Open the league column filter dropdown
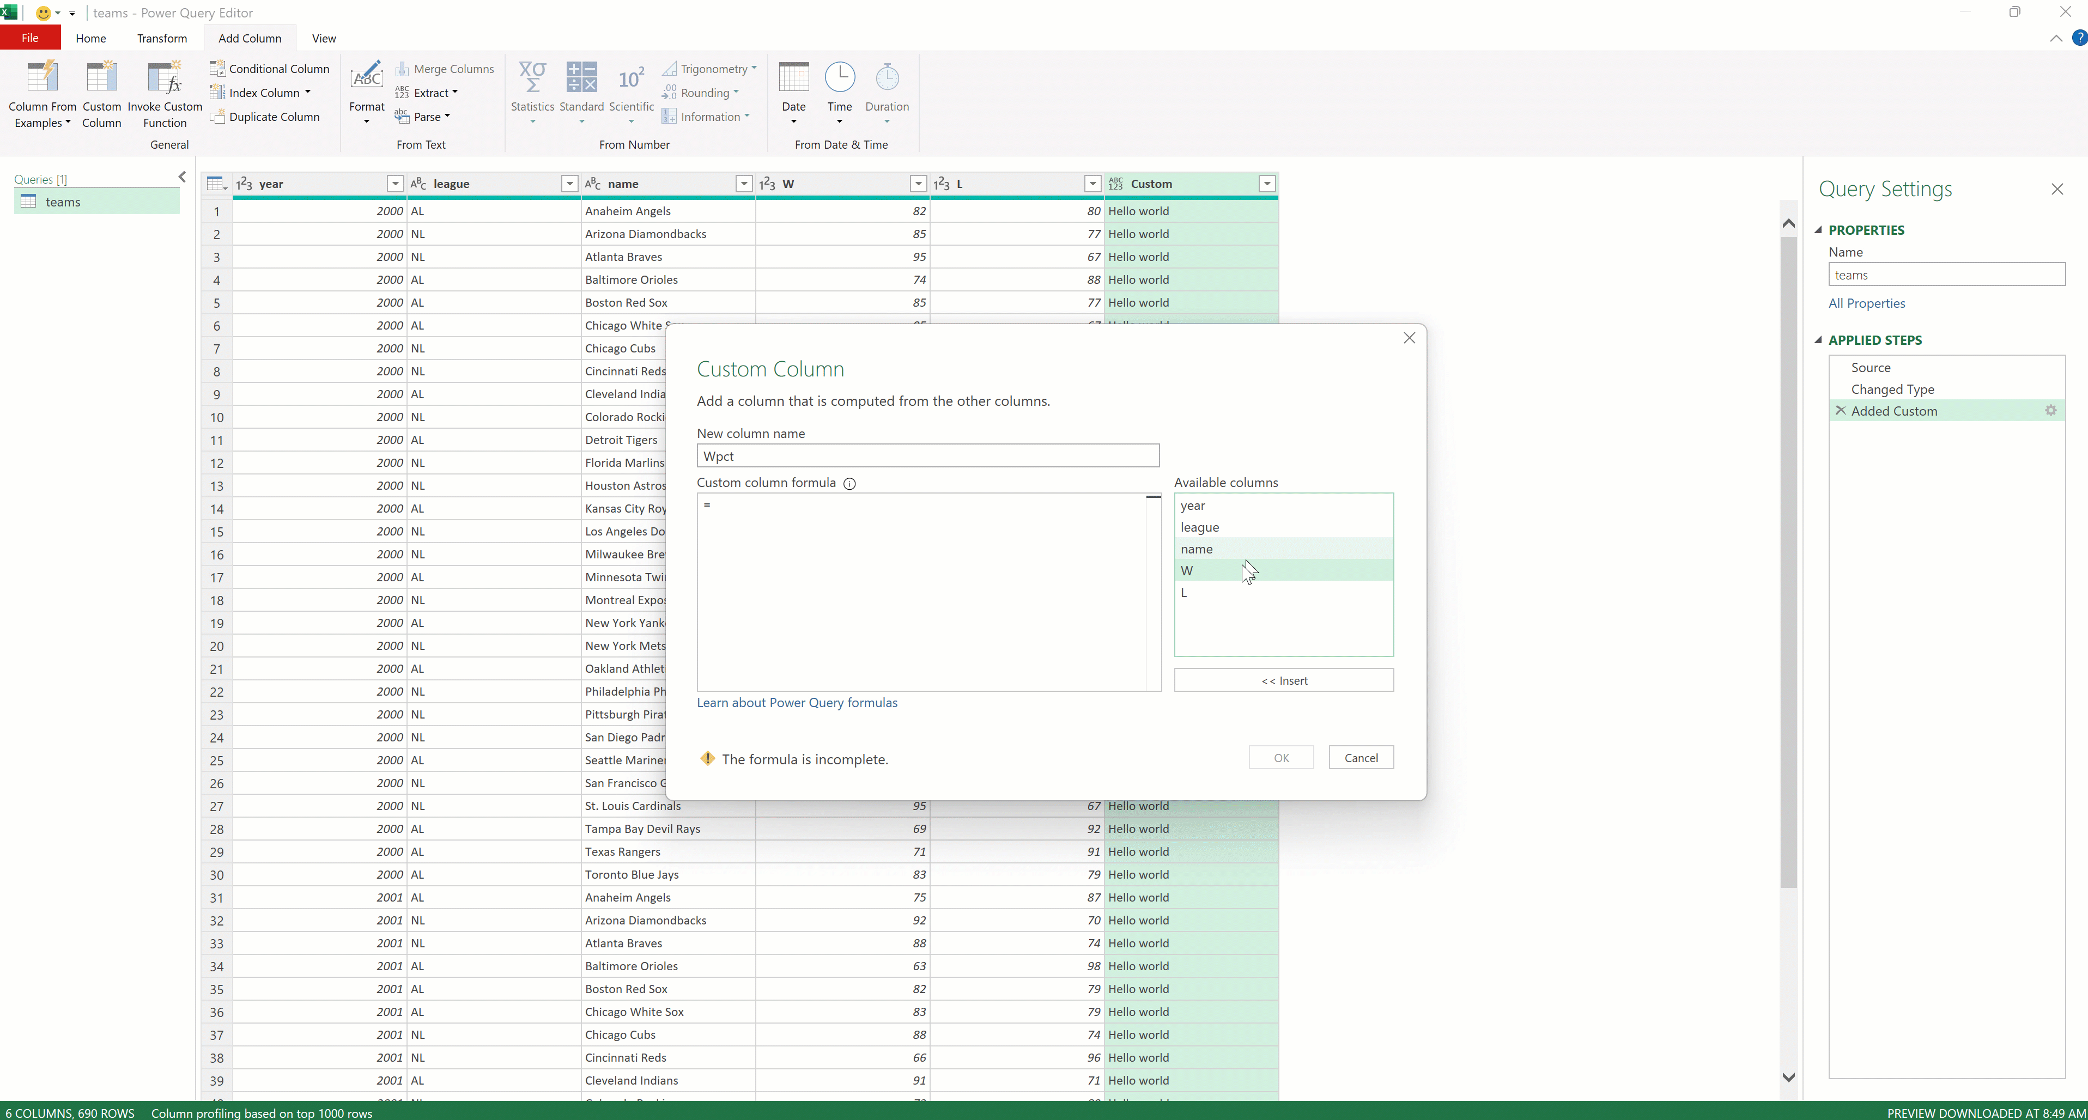This screenshot has width=2088, height=1120. tap(569, 184)
